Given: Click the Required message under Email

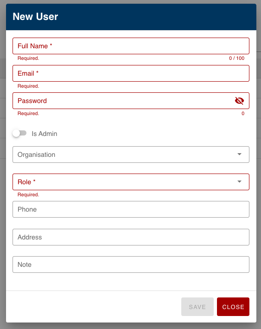Looking at the screenshot, I should click(28, 86).
